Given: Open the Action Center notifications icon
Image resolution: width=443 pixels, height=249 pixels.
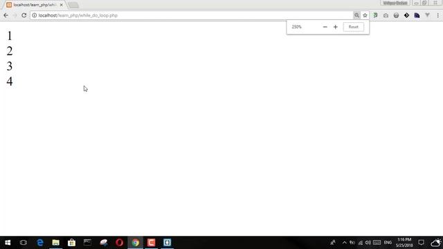Looking at the screenshot, I should click(422, 243).
